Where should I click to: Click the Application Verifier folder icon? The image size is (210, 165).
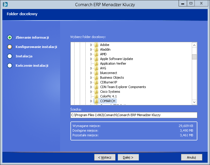[x=96, y=63]
